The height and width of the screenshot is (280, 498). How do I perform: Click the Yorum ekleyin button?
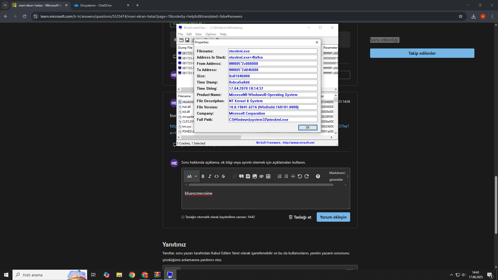[x=333, y=217]
